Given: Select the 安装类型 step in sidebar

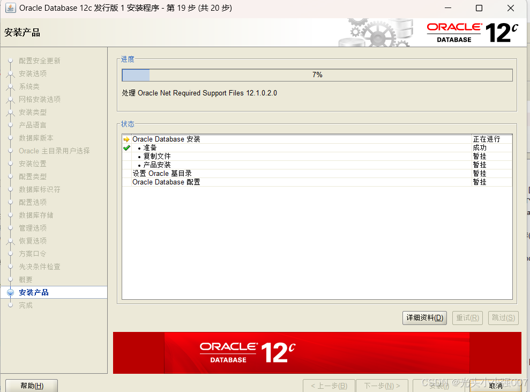Looking at the screenshot, I should point(33,112).
